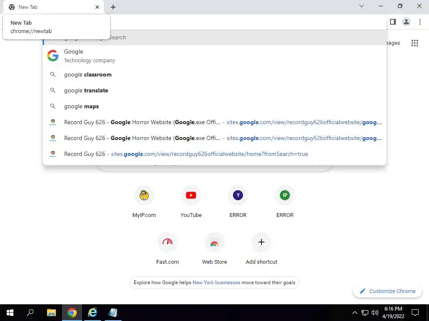Click the profile avatar icon
429x321 pixels.
click(x=406, y=22)
